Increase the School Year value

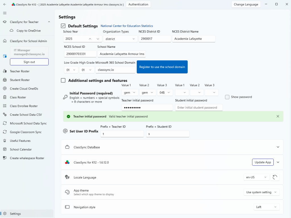[x=90, y=39]
